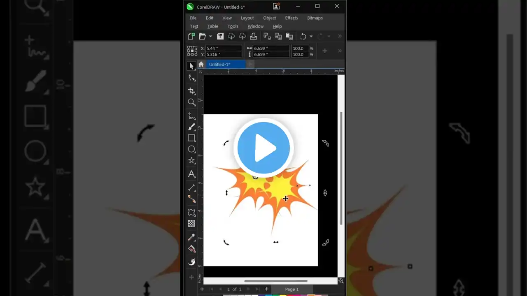The height and width of the screenshot is (296, 527).
Task: Open the Text menu
Action: 194,26
